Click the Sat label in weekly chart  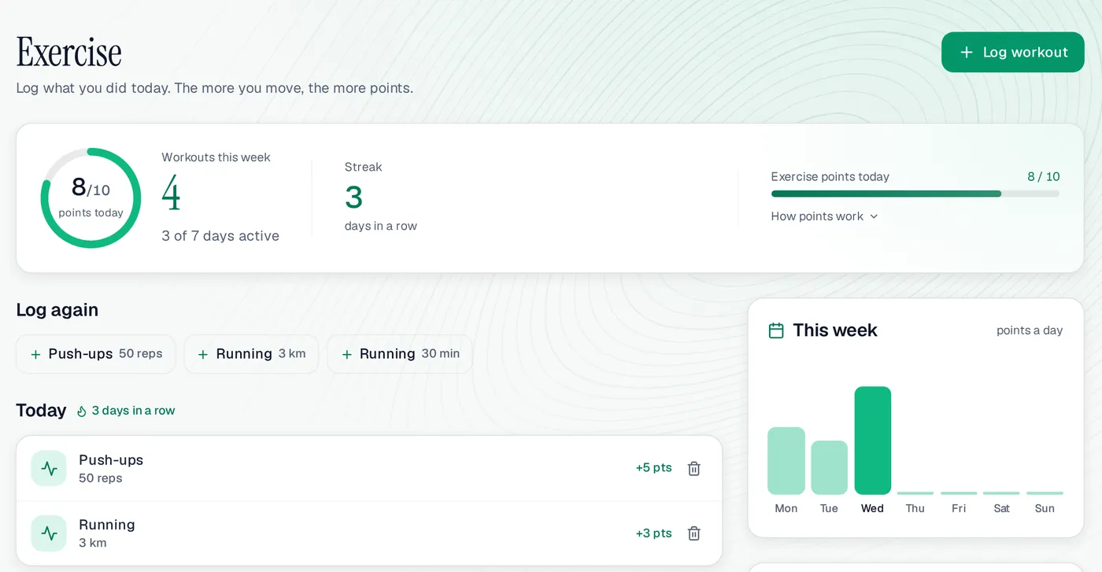tap(1001, 508)
